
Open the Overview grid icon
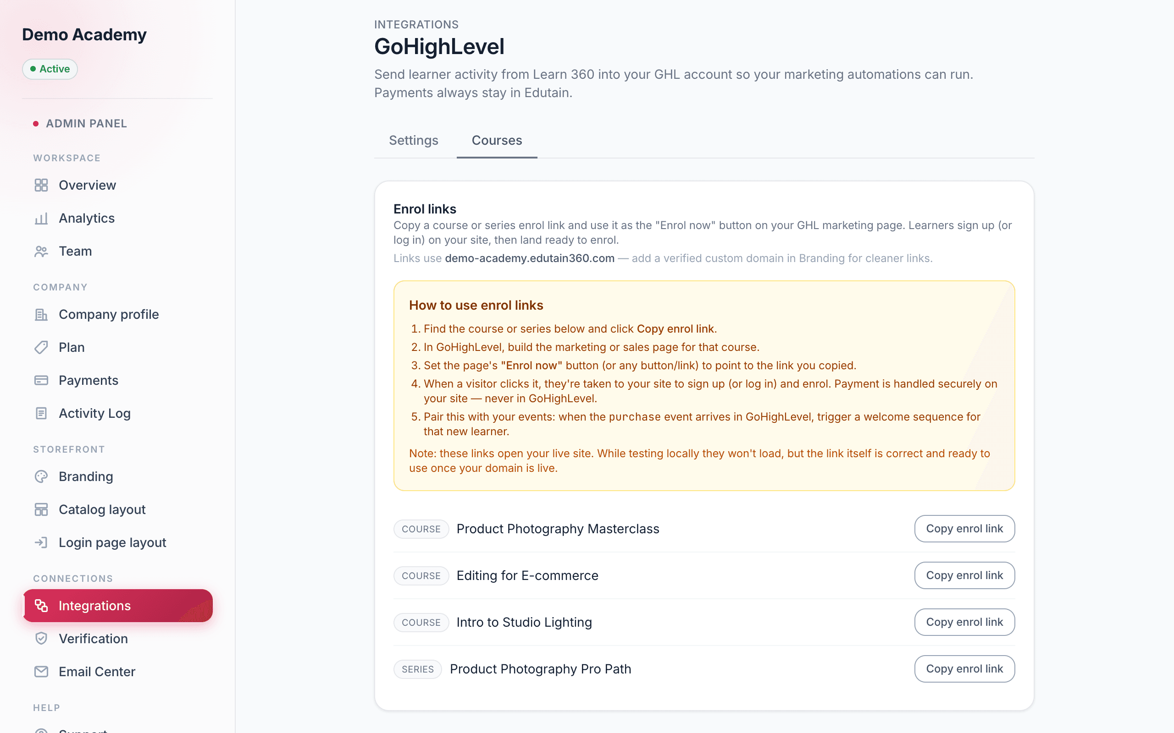(x=41, y=185)
